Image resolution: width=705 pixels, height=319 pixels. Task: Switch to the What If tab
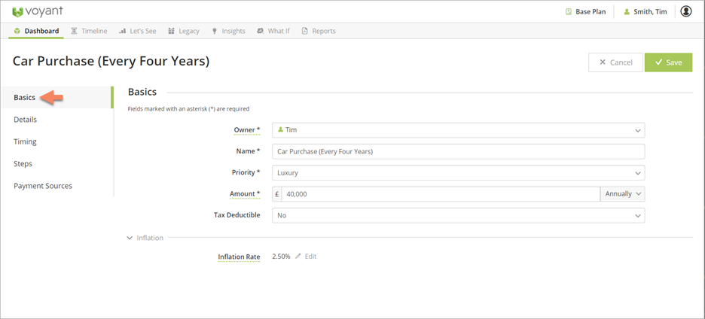[273, 31]
